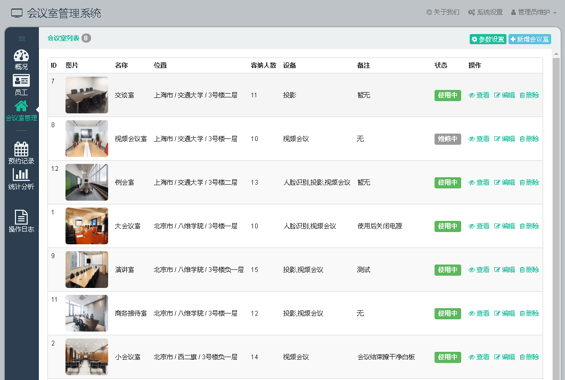565x380 pixels.
Task: Edit the 视频会议室 row
Action: pyautogui.click(x=504, y=139)
